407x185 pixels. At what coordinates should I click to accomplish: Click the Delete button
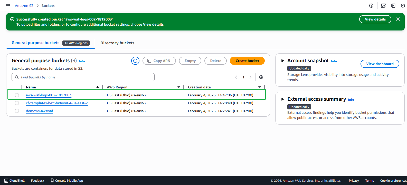click(x=215, y=61)
